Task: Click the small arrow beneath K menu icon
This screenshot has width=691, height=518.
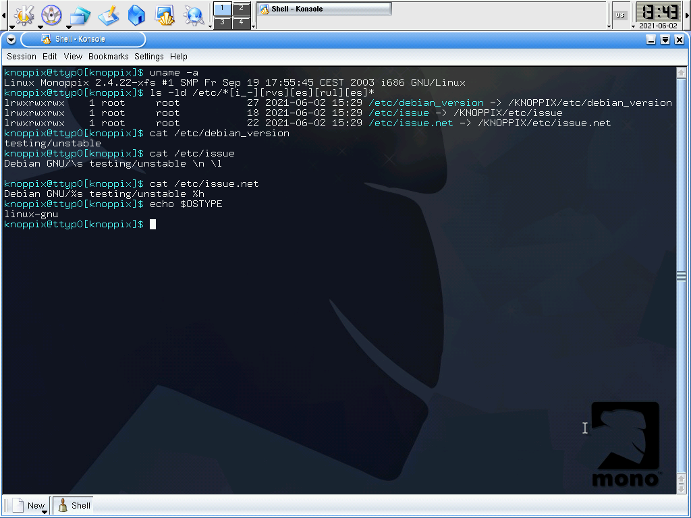Action: [x=12, y=27]
